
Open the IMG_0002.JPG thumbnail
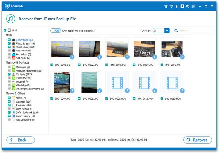[x=89, y=49]
